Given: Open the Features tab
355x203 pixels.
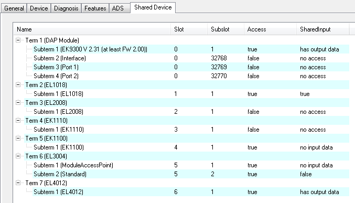Looking at the screenshot, I should (x=95, y=8).
